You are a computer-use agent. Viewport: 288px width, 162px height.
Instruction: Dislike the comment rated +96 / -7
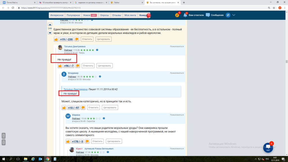[78, 66]
